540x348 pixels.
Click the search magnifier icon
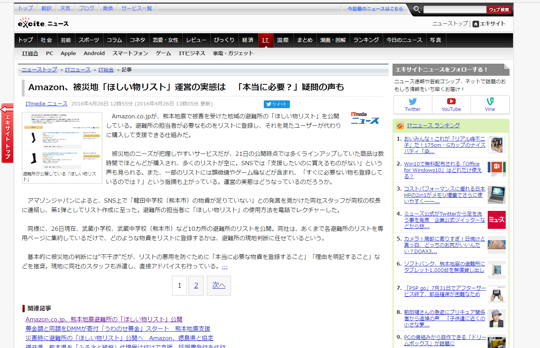417,9
